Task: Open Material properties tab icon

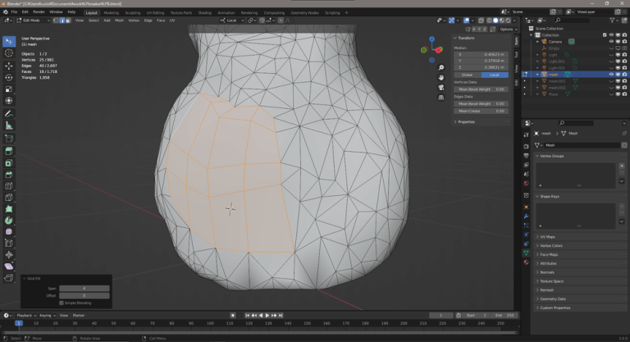Action: (526, 262)
